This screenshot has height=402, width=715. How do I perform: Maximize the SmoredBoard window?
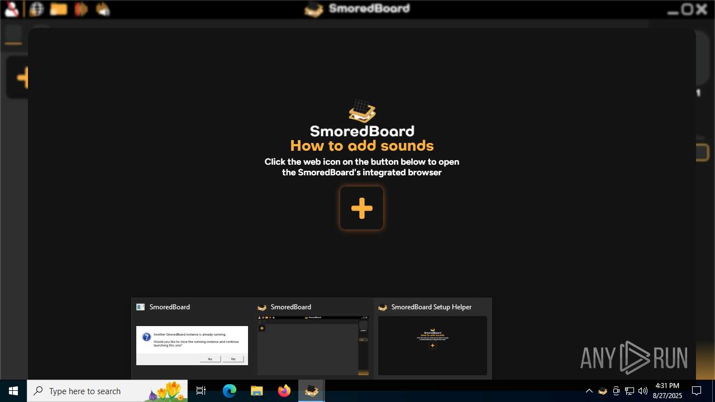688,9
